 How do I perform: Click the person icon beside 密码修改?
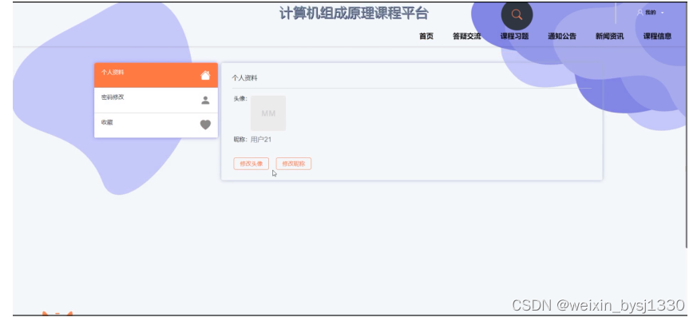click(x=205, y=101)
